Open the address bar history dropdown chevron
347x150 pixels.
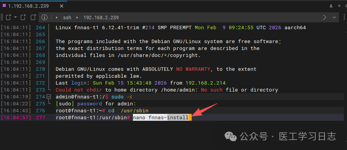[334, 17]
